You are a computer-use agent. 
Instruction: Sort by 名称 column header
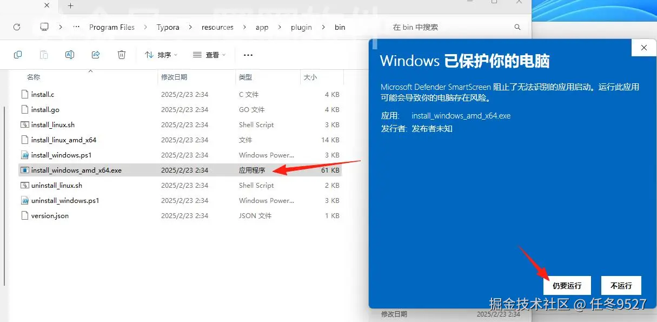click(x=34, y=77)
